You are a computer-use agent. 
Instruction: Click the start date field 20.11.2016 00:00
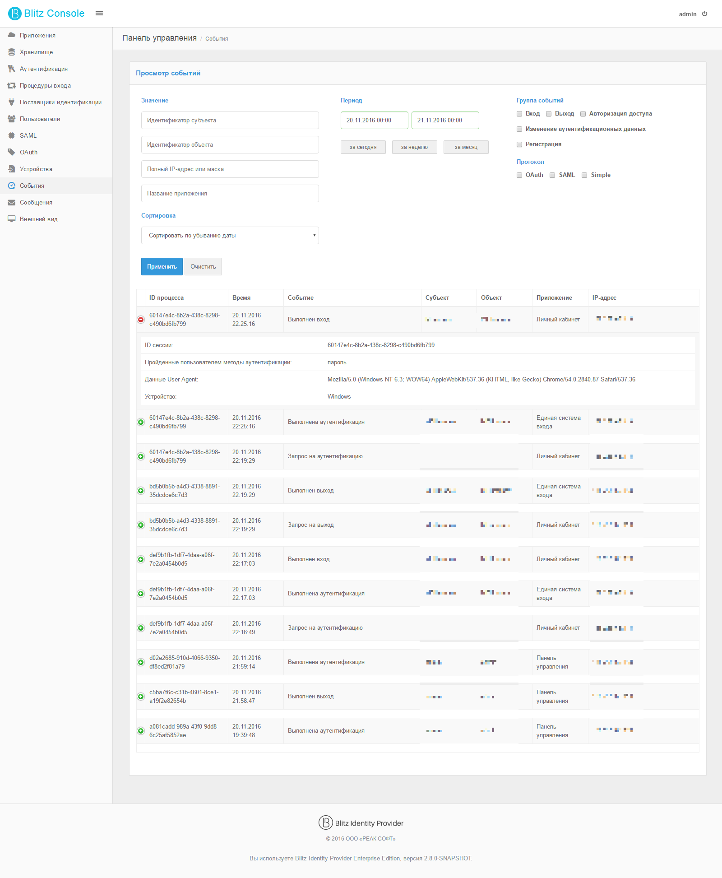(x=375, y=121)
